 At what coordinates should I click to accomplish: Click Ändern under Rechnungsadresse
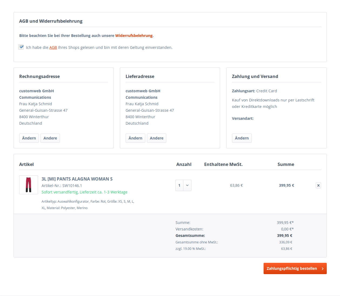[29, 138]
